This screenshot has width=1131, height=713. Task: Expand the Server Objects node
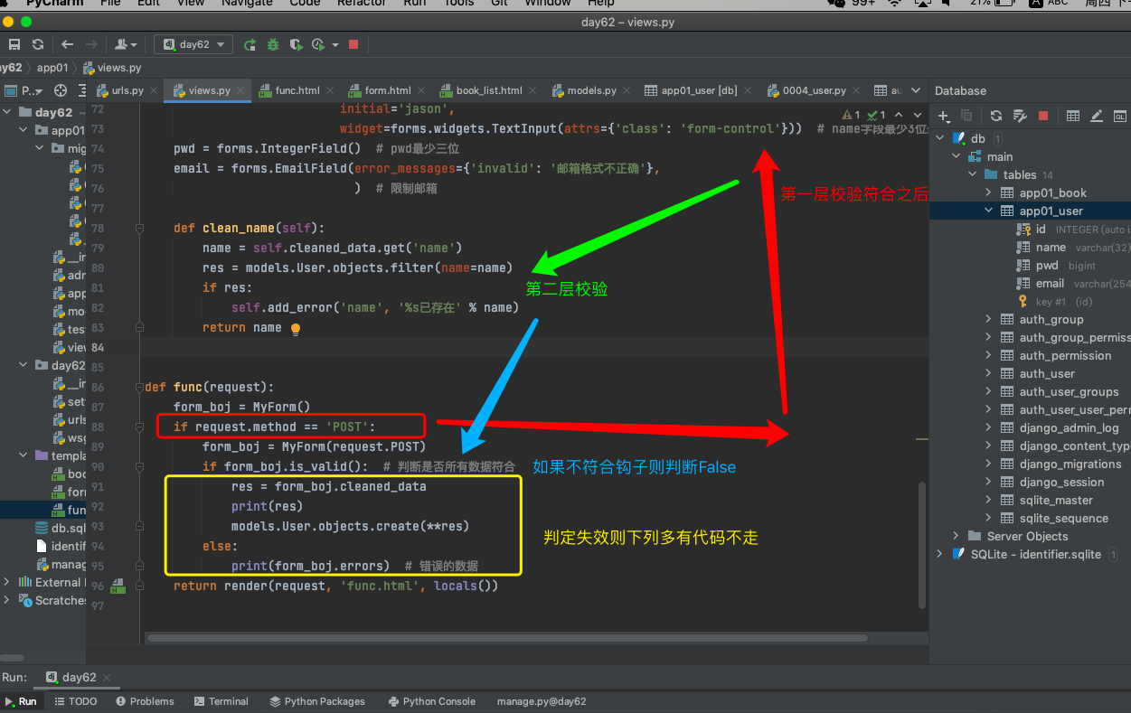957,536
